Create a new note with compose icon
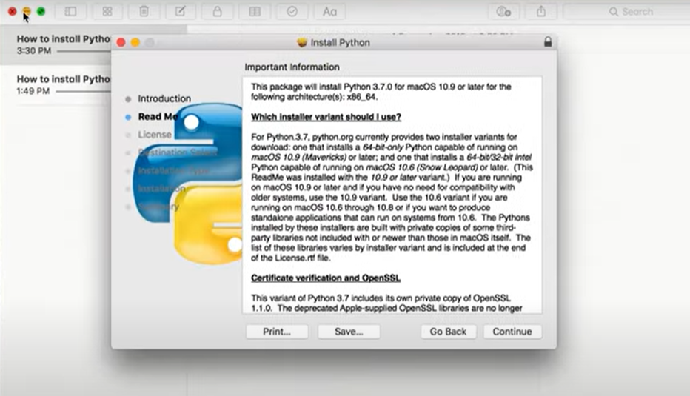This screenshot has width=690, height=396. tap(181, 11)
